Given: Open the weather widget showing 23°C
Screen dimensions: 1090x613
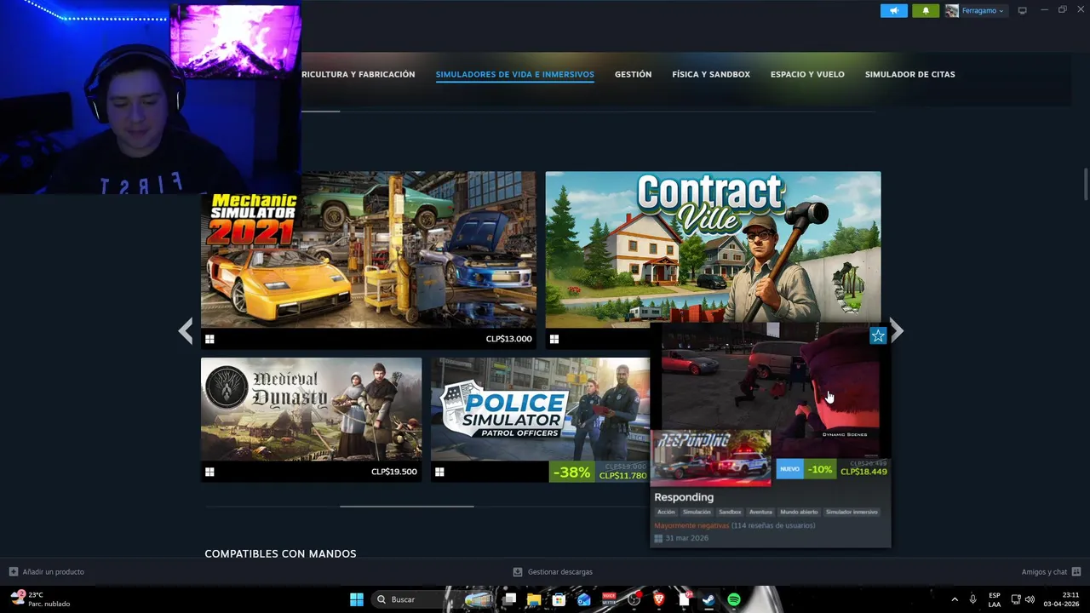Looking at the screenshot, I should [x=40, y=599].
